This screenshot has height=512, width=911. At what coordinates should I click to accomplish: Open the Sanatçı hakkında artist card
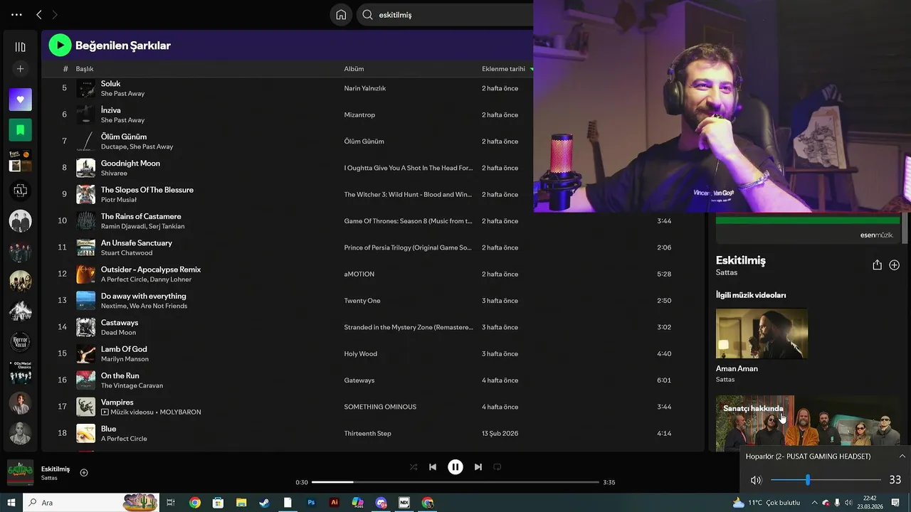808,423
